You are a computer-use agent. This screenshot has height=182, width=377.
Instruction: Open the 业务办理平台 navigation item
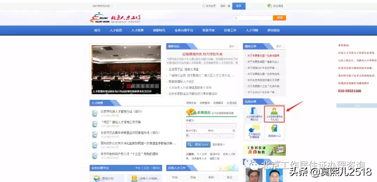(x=184, y=30)
